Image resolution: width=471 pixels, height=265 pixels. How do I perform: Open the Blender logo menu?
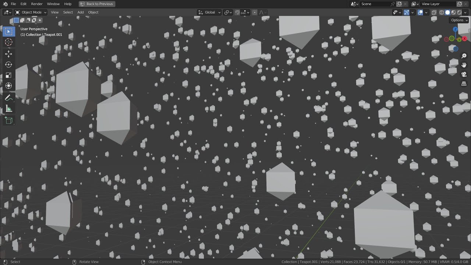coord(5,4)
